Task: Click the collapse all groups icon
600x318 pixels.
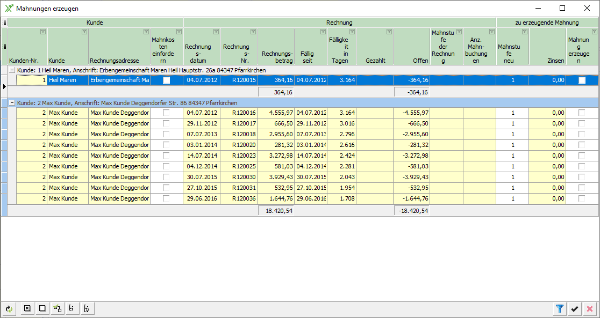Action: [72, 308]
